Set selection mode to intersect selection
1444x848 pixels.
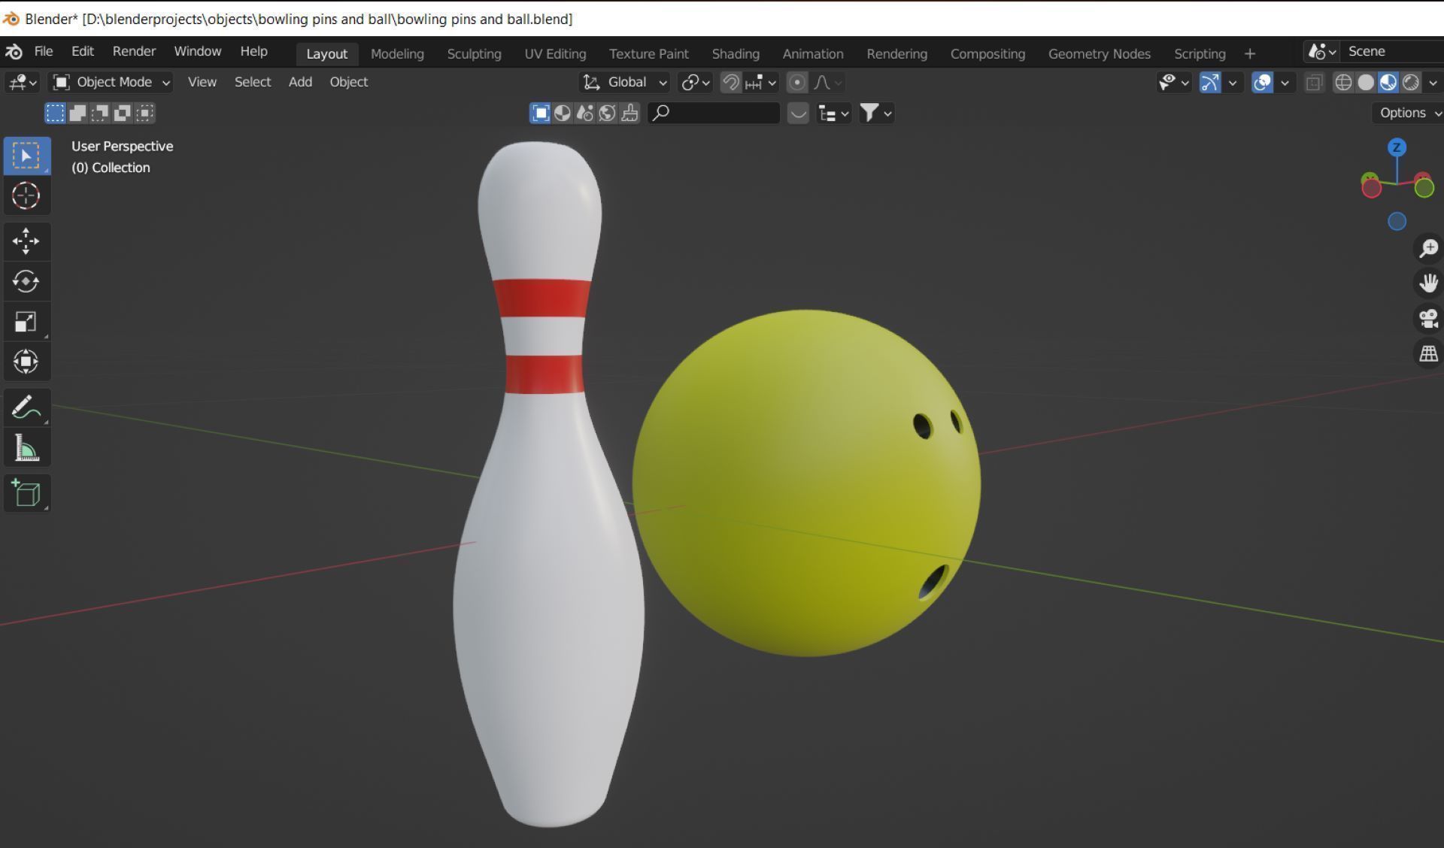pyautogui.click(x=145, y=113)
